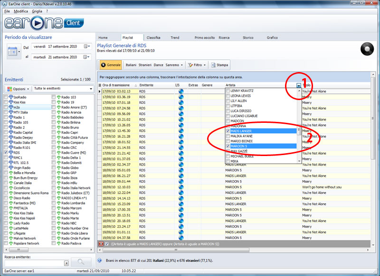Uncheck the RDS station checkbox

click(x=6, y=153)
